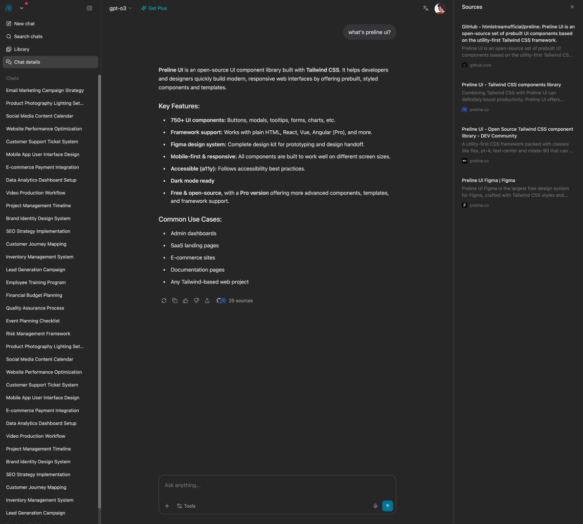Click the send arrow button
583x524 pixels.
pyautogui.click(x=388, y=506)
